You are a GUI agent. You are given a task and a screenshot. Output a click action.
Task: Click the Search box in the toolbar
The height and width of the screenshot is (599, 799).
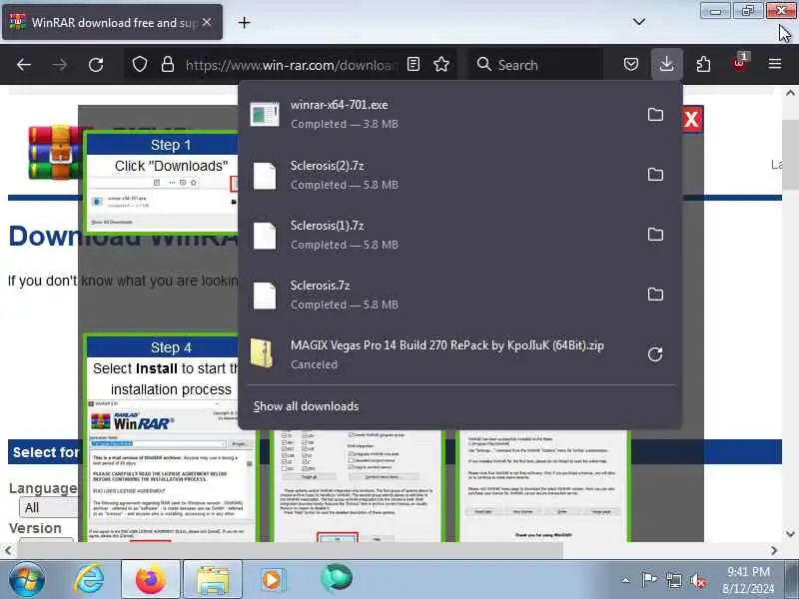click(535, 65)
